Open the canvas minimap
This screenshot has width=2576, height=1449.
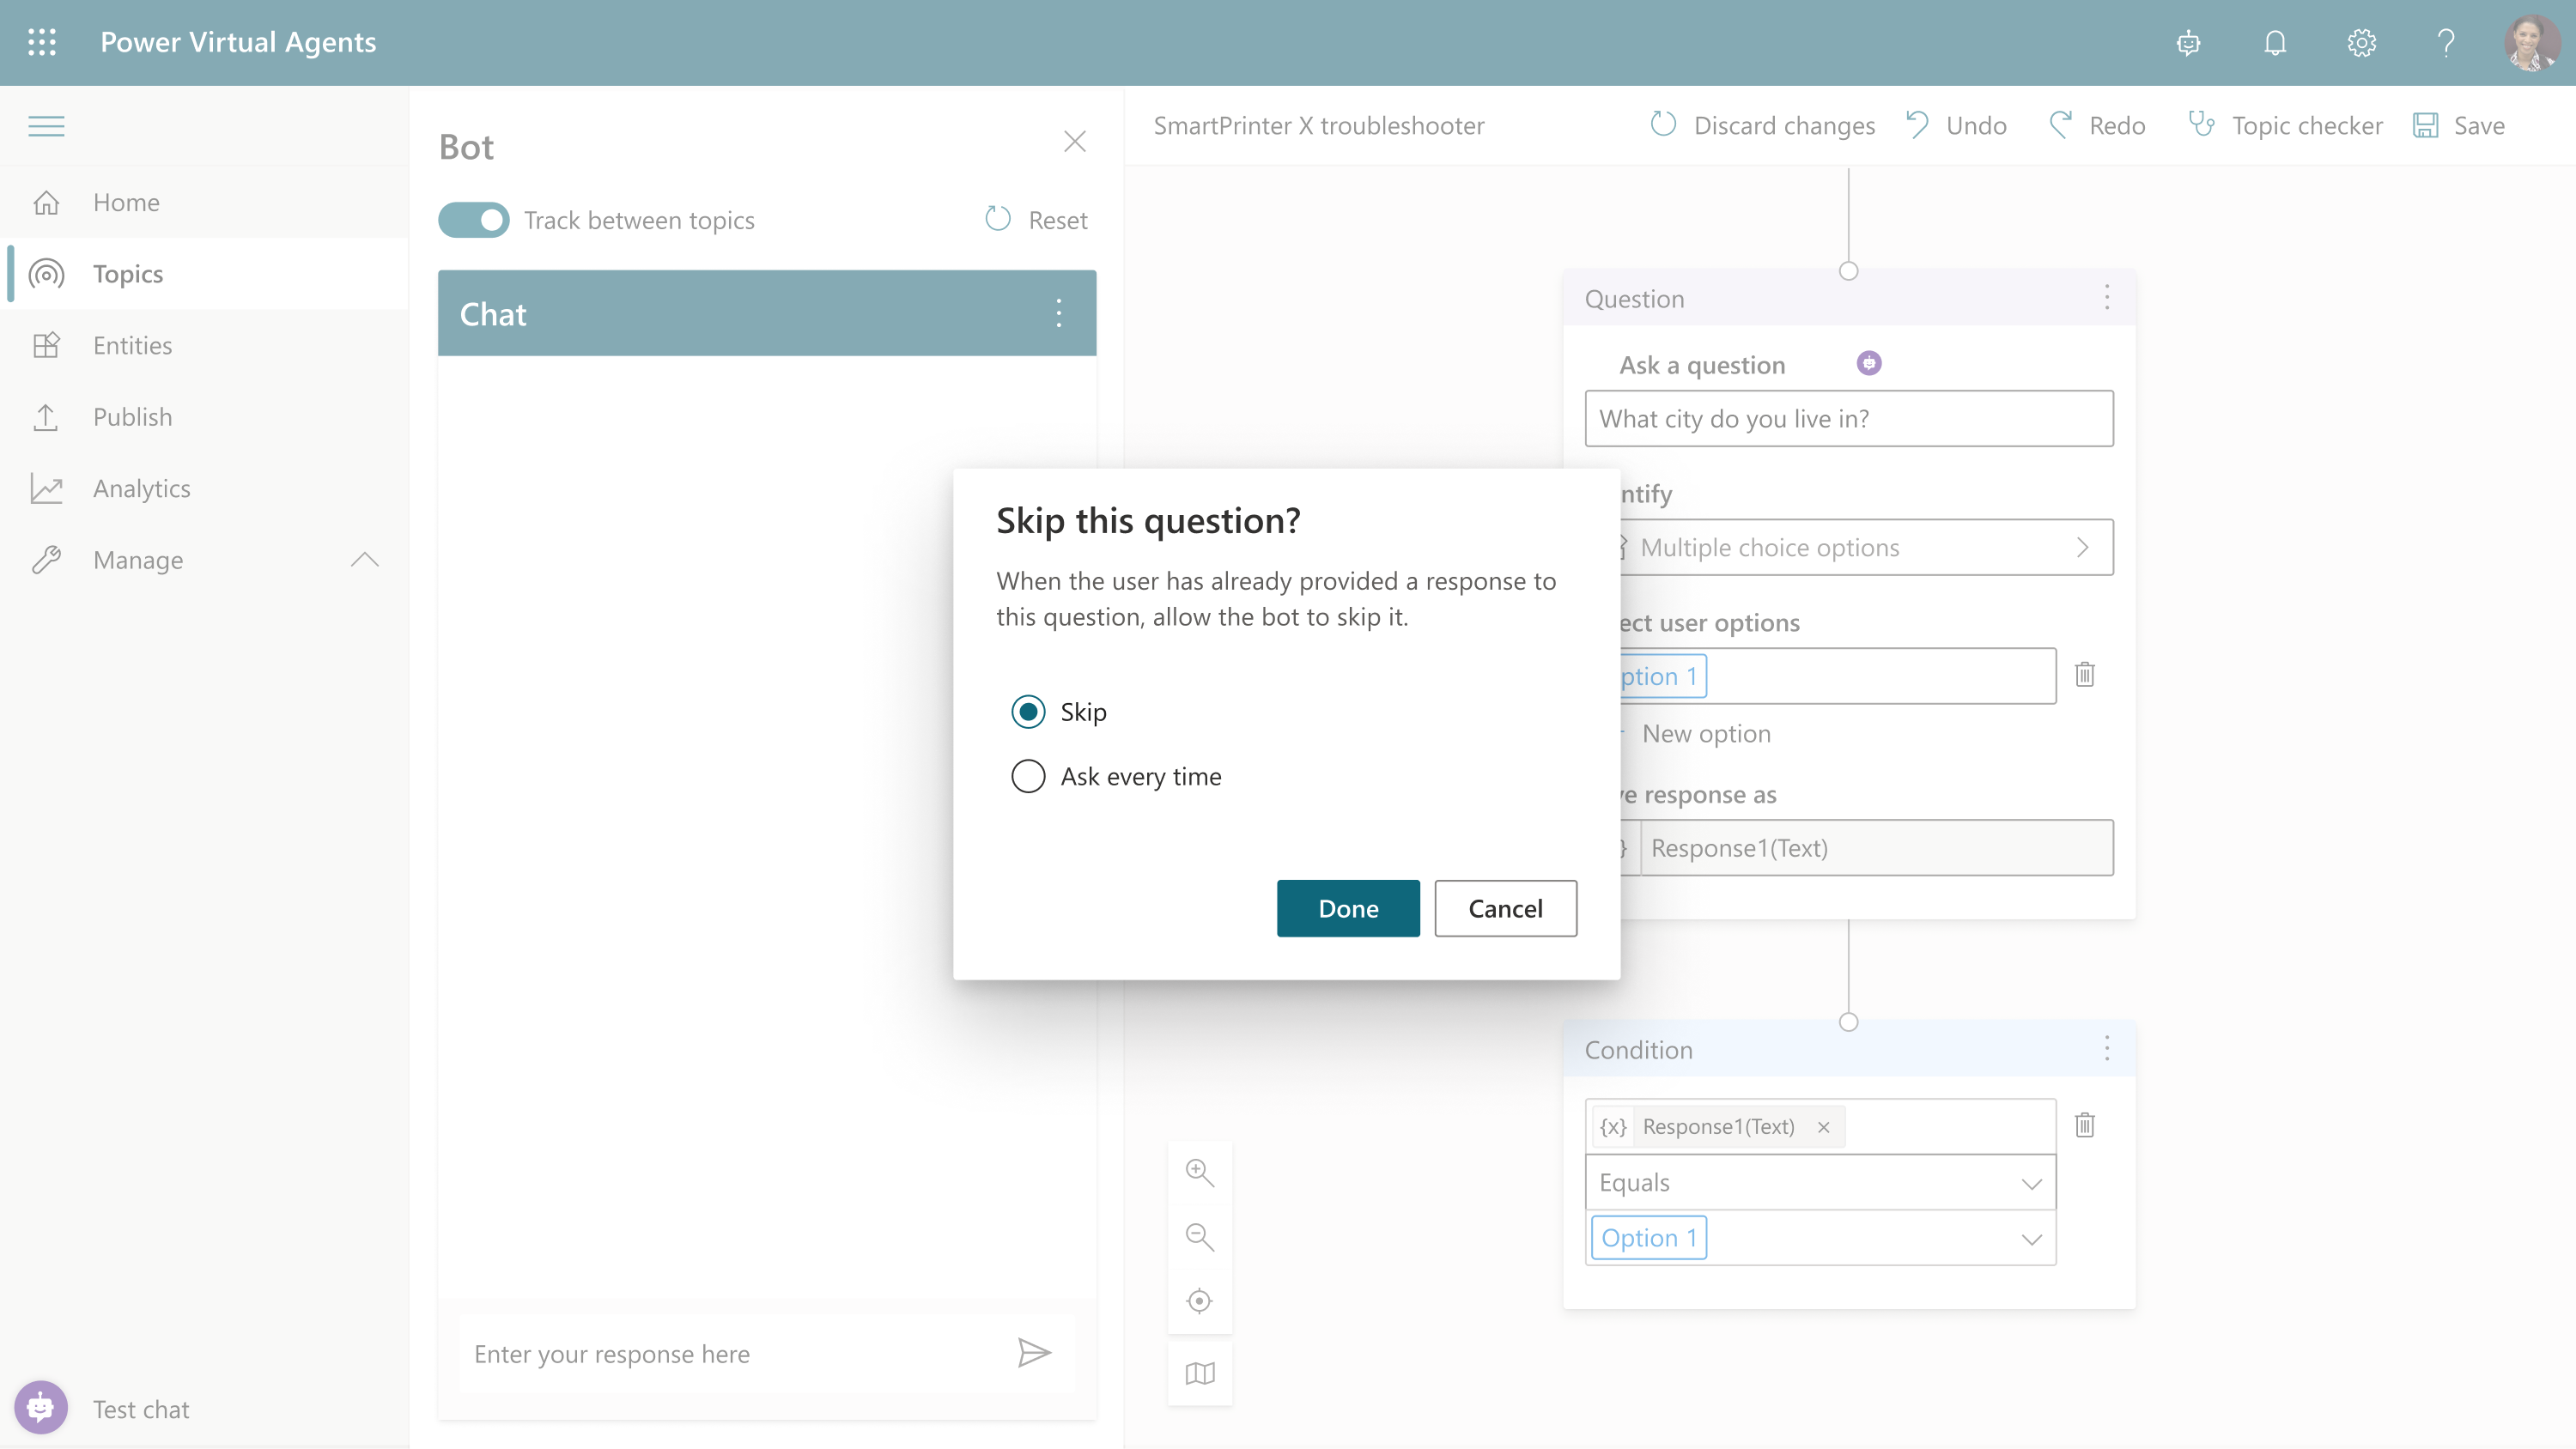[x=1199, y=1372]
